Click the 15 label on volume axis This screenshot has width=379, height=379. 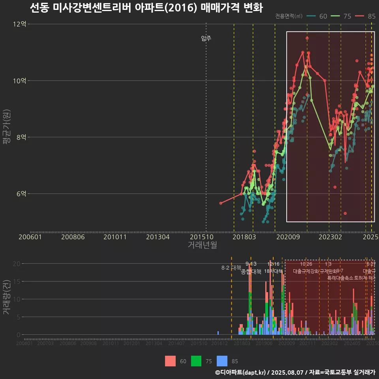(x=17, y=281)
